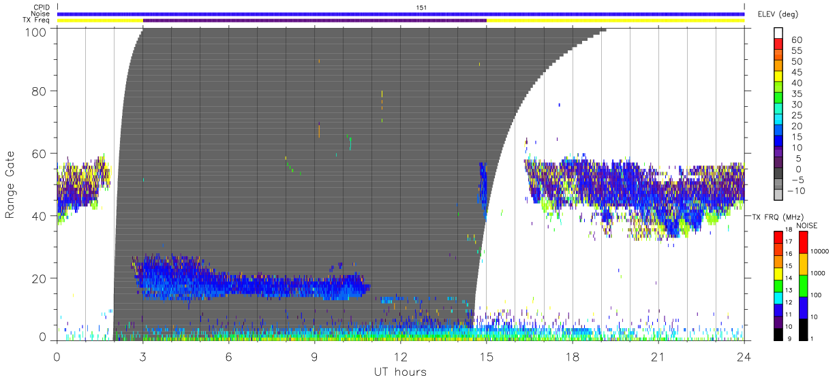Click the '1000' label on NOISE scale
This screenshot has width=837, height=386.
(819, 272)
